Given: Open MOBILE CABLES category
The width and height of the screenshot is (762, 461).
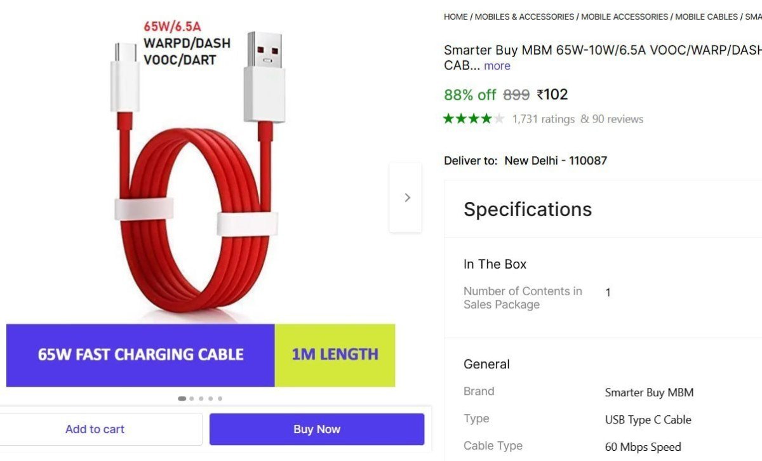Looking at the screenshot, I should (x=707, y=17).
